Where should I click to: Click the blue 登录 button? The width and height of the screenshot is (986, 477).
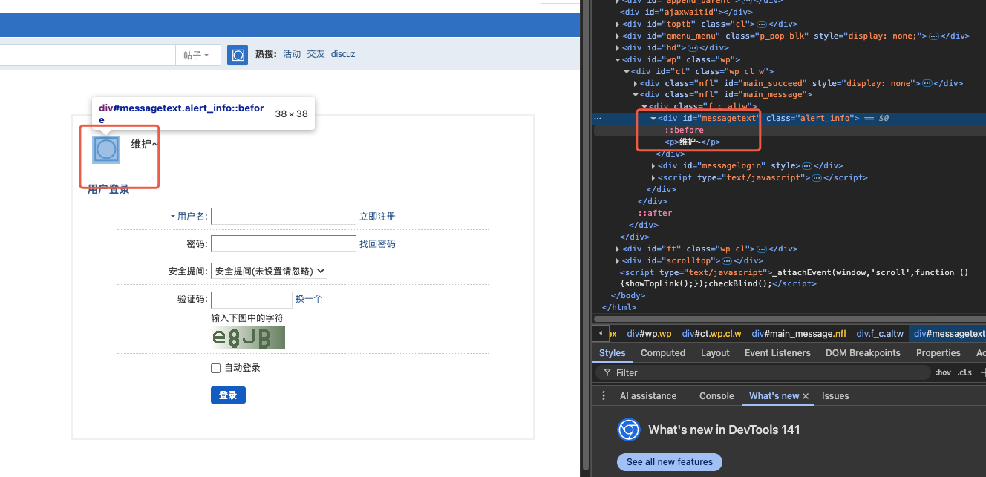tap(228, 395)
